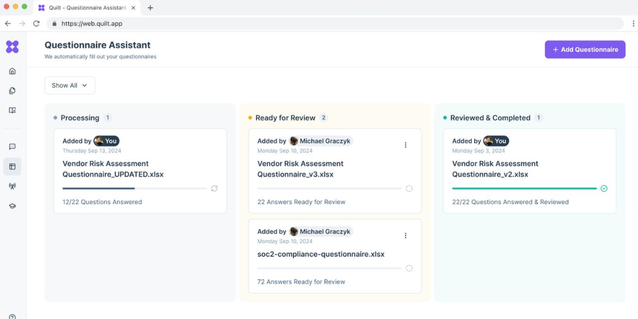This screenshot has width=638, height=319.
Task: Open the Vendor Risk Assessment Questionnaire_v2.xlsx card title
Action: (x=495, y=169)
